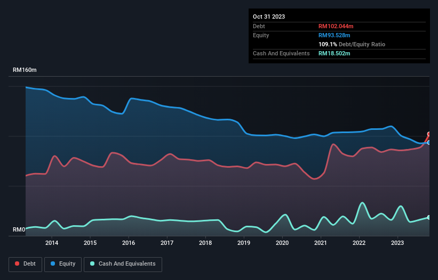
Task: Click the Equity row label in tooltip
Action: pyautogui.click(x=261, y=35)
